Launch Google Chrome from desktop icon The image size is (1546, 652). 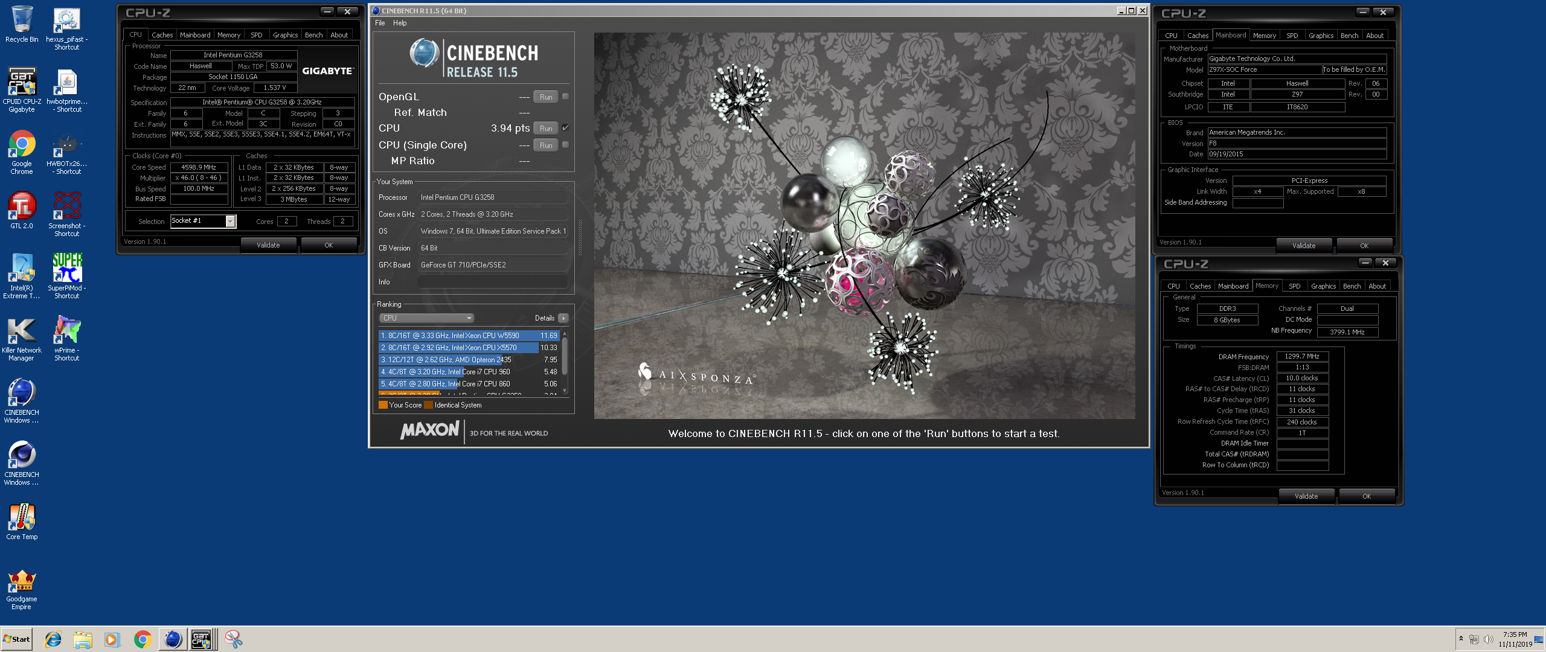pyautogui.click(x=22, y=152)
